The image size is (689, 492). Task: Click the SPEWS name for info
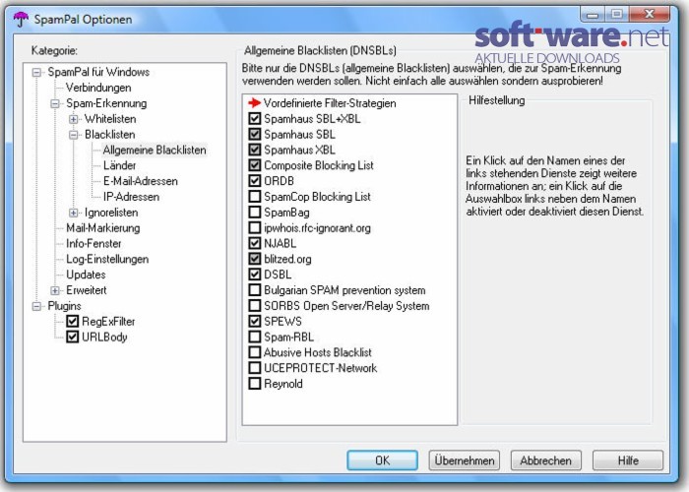282,321
